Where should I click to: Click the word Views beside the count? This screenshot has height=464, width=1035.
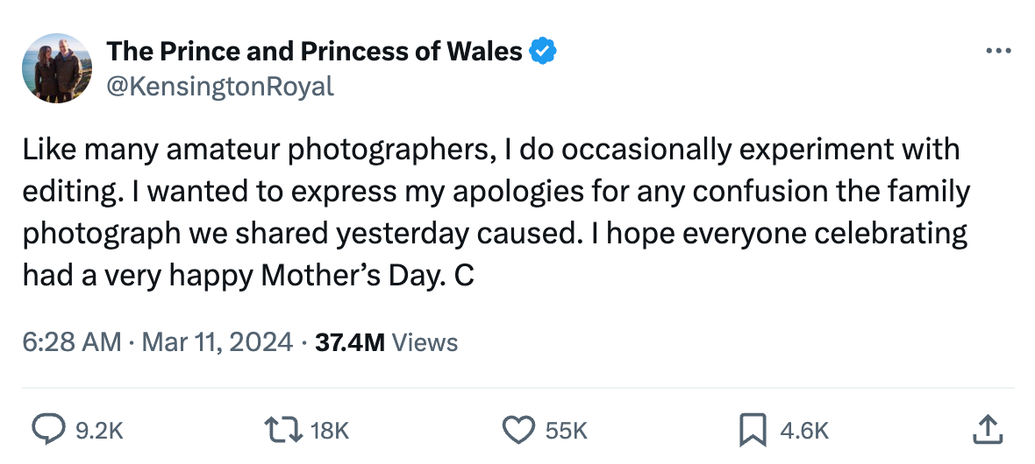pyautogui.click(x=425, y=341)
